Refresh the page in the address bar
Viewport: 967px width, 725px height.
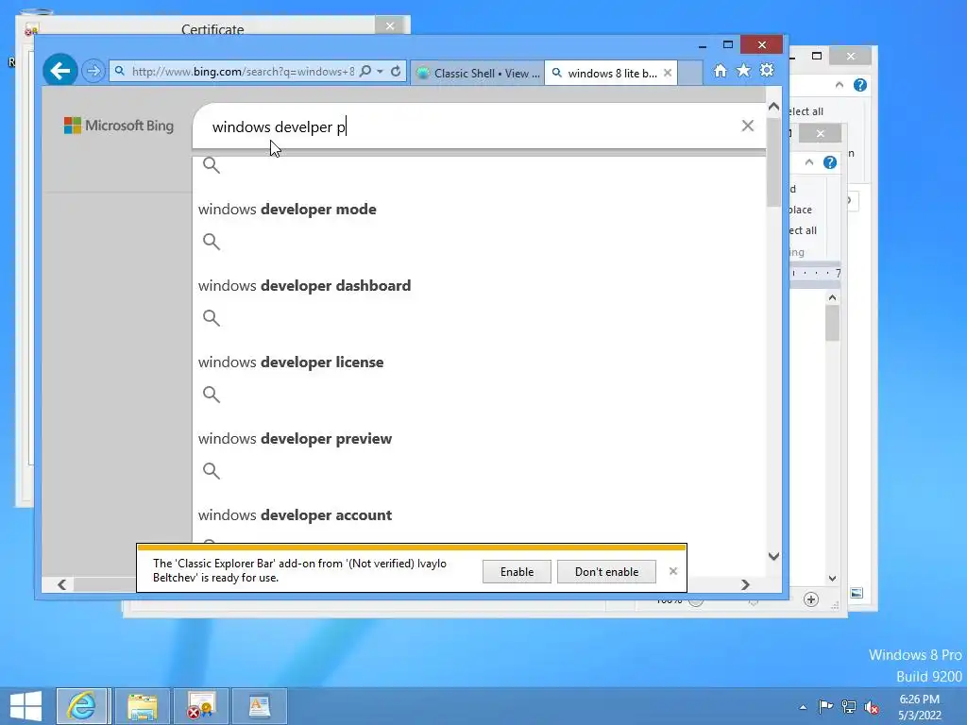tap(396, 71)
